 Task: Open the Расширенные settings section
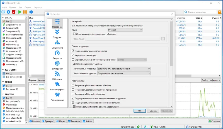click(57, 97)
